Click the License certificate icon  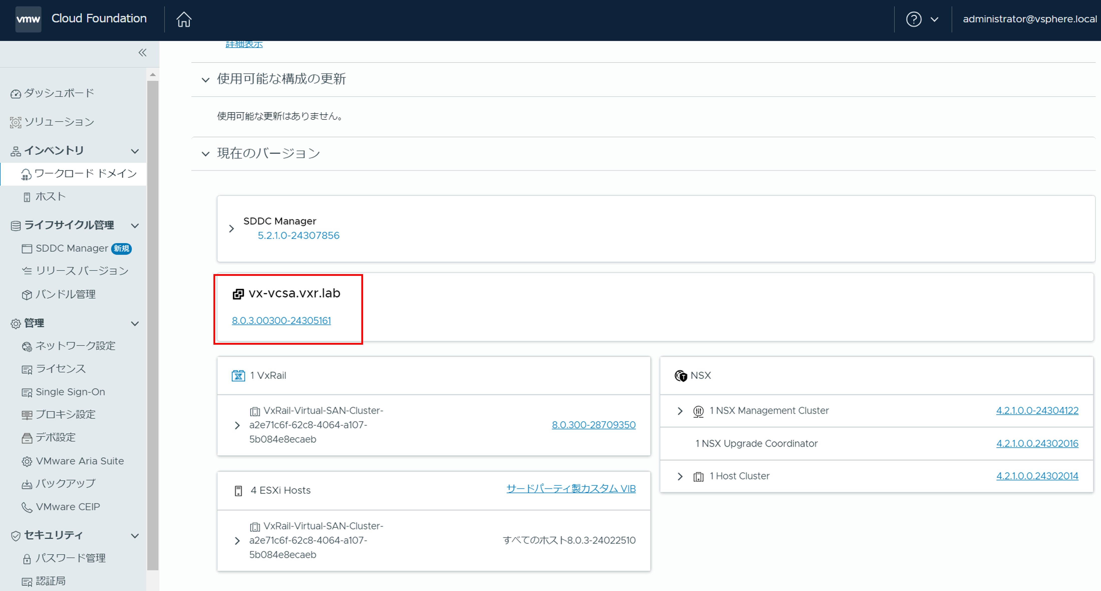tap(27, 369)
